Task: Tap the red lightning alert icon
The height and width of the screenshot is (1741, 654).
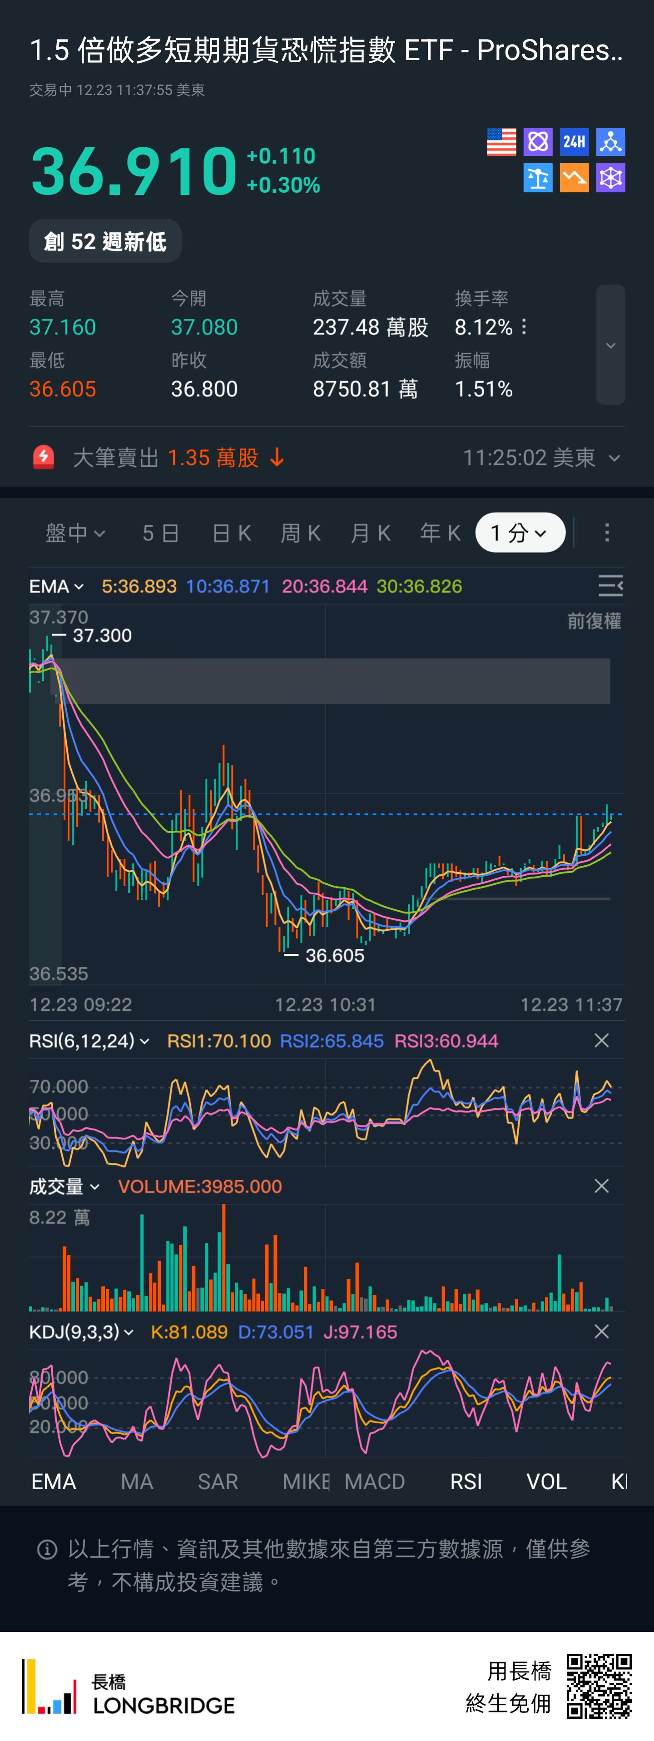Action: tap(44, 458)
